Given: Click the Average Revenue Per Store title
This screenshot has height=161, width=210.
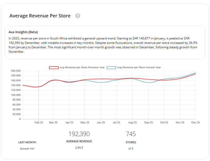Looking at the screenshot, I should coord(40,16).
